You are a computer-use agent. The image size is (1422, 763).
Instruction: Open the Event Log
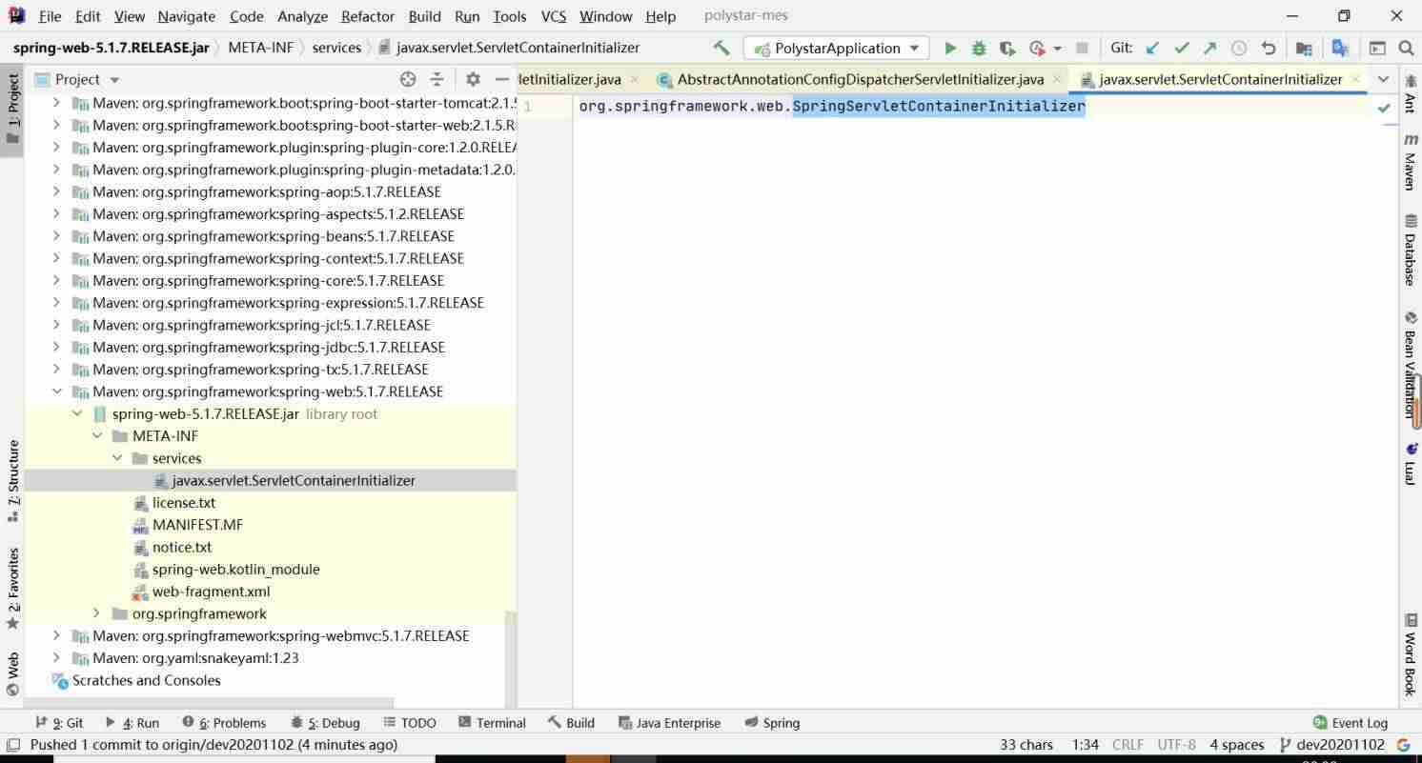tap(1350, 723)
